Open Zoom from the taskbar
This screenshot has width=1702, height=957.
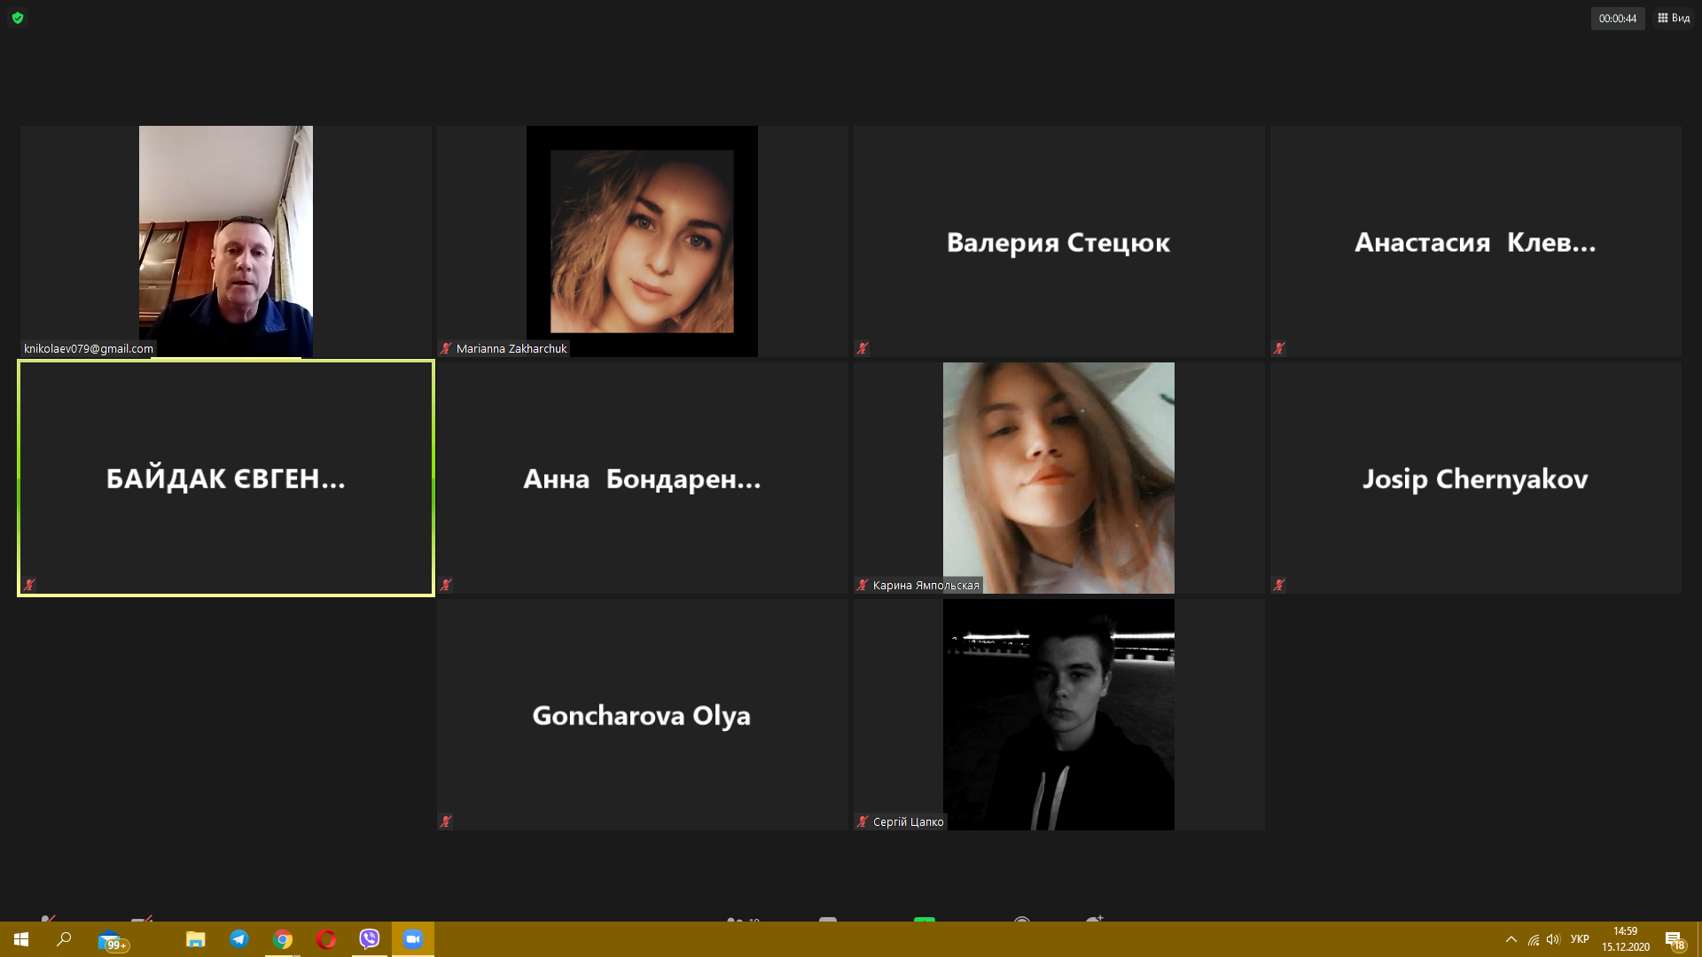click(413, 939)
